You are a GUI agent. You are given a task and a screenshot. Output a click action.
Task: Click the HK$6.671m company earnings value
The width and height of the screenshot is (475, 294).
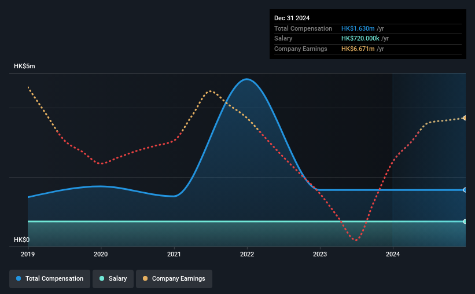358,49
